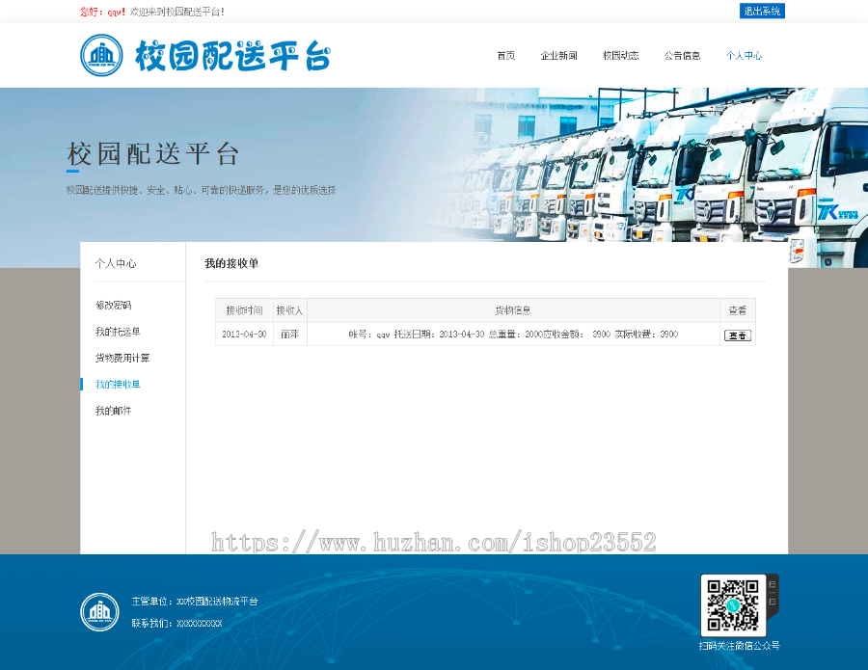The height and width of the screenshot is (670, 868).
Task: Click the circular logo emblem beside the site name
Action: coord(101,56)
